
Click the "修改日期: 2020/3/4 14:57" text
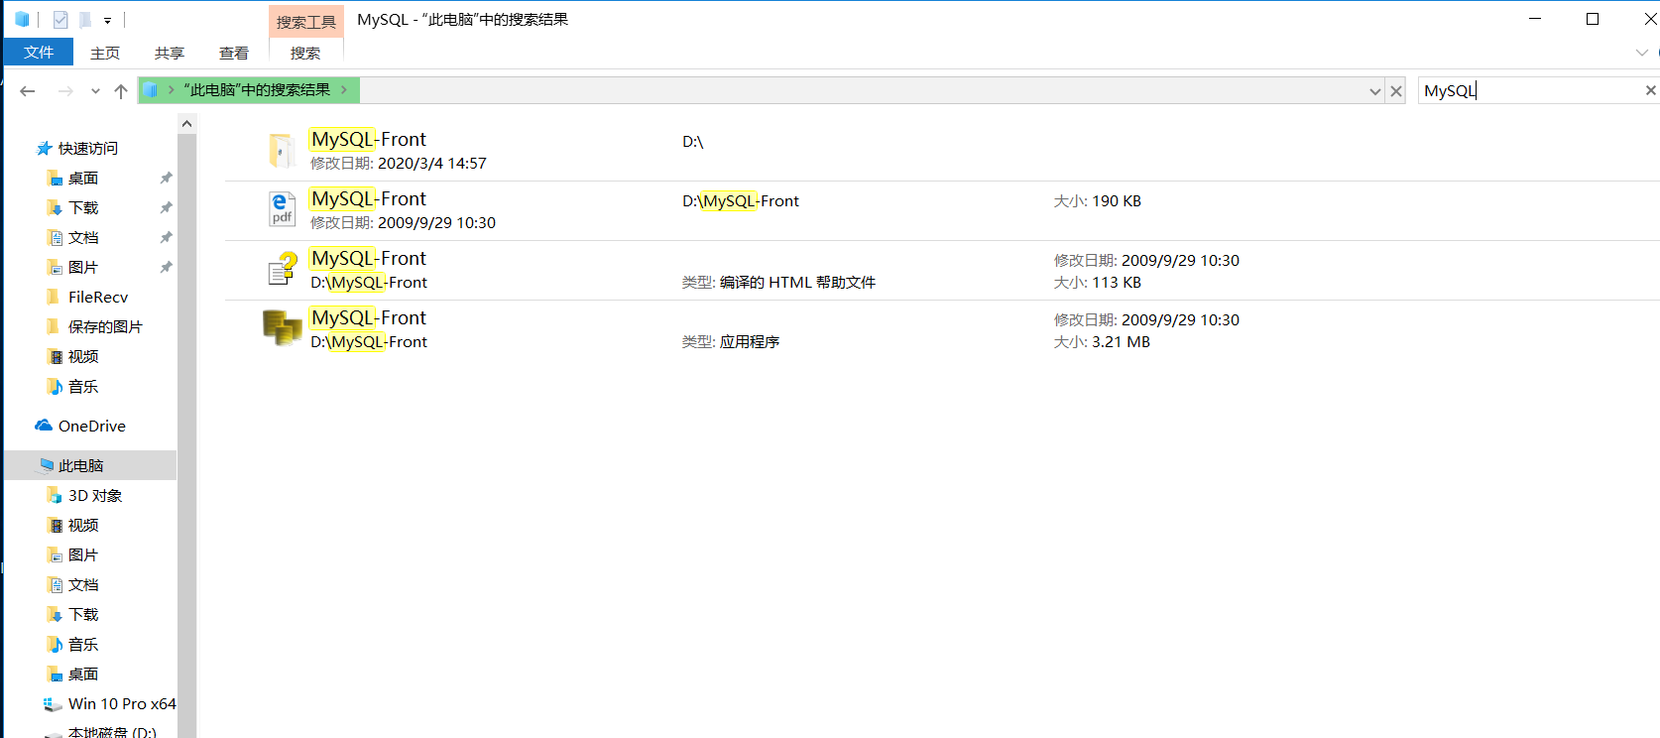pyautogui.click(x=399, y=163)
